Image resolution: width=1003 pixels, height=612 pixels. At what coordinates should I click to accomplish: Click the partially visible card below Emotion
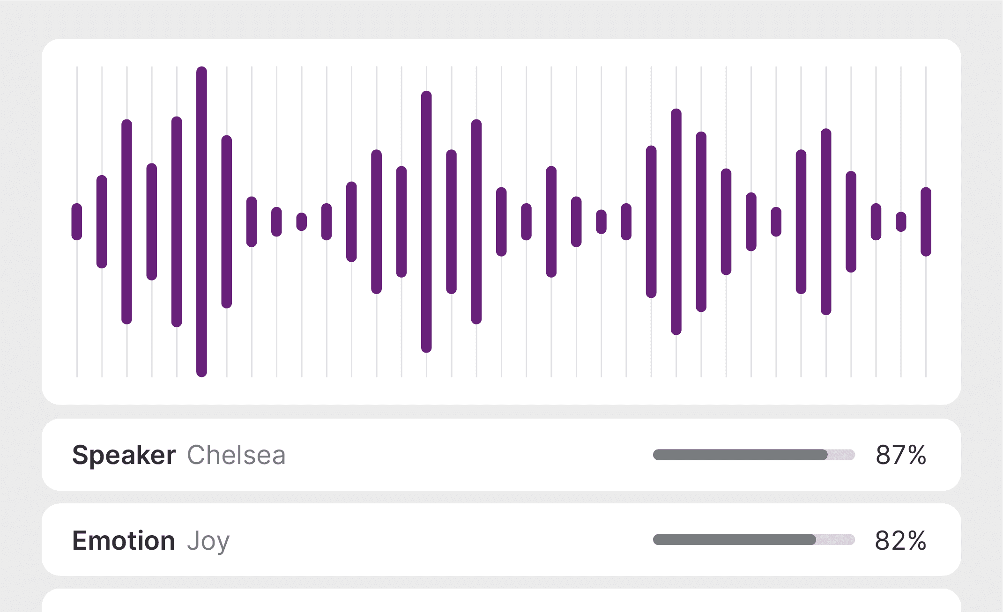point(501,601)
